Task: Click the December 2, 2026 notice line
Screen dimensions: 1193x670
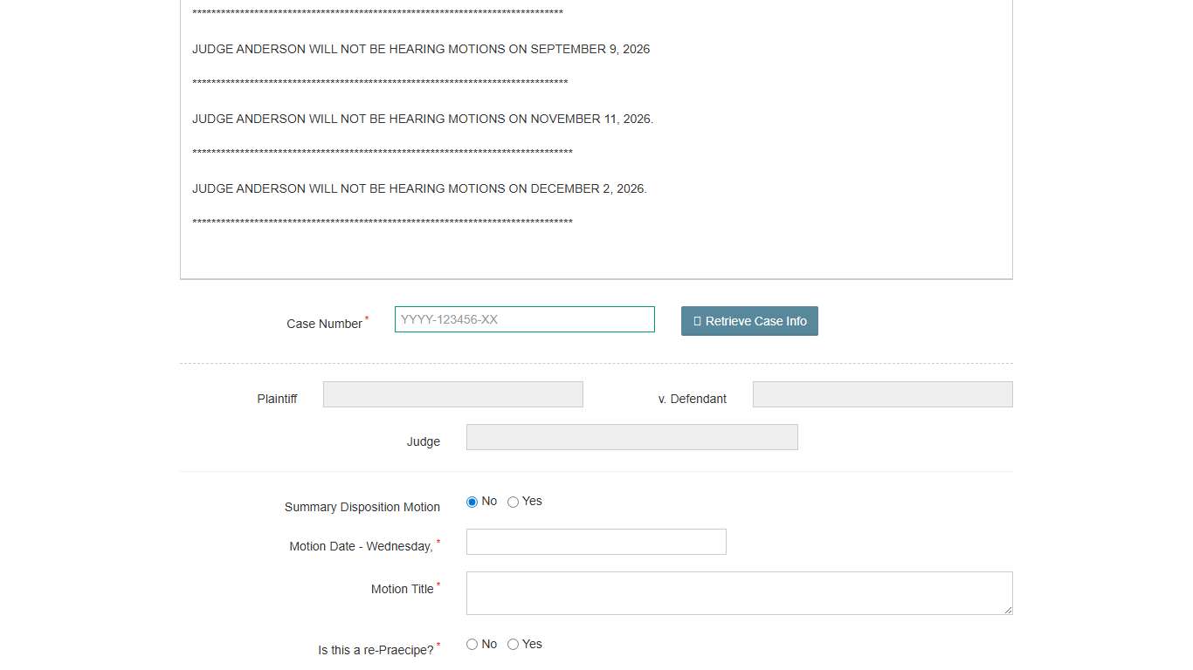Action: click(x=419, y=188)
